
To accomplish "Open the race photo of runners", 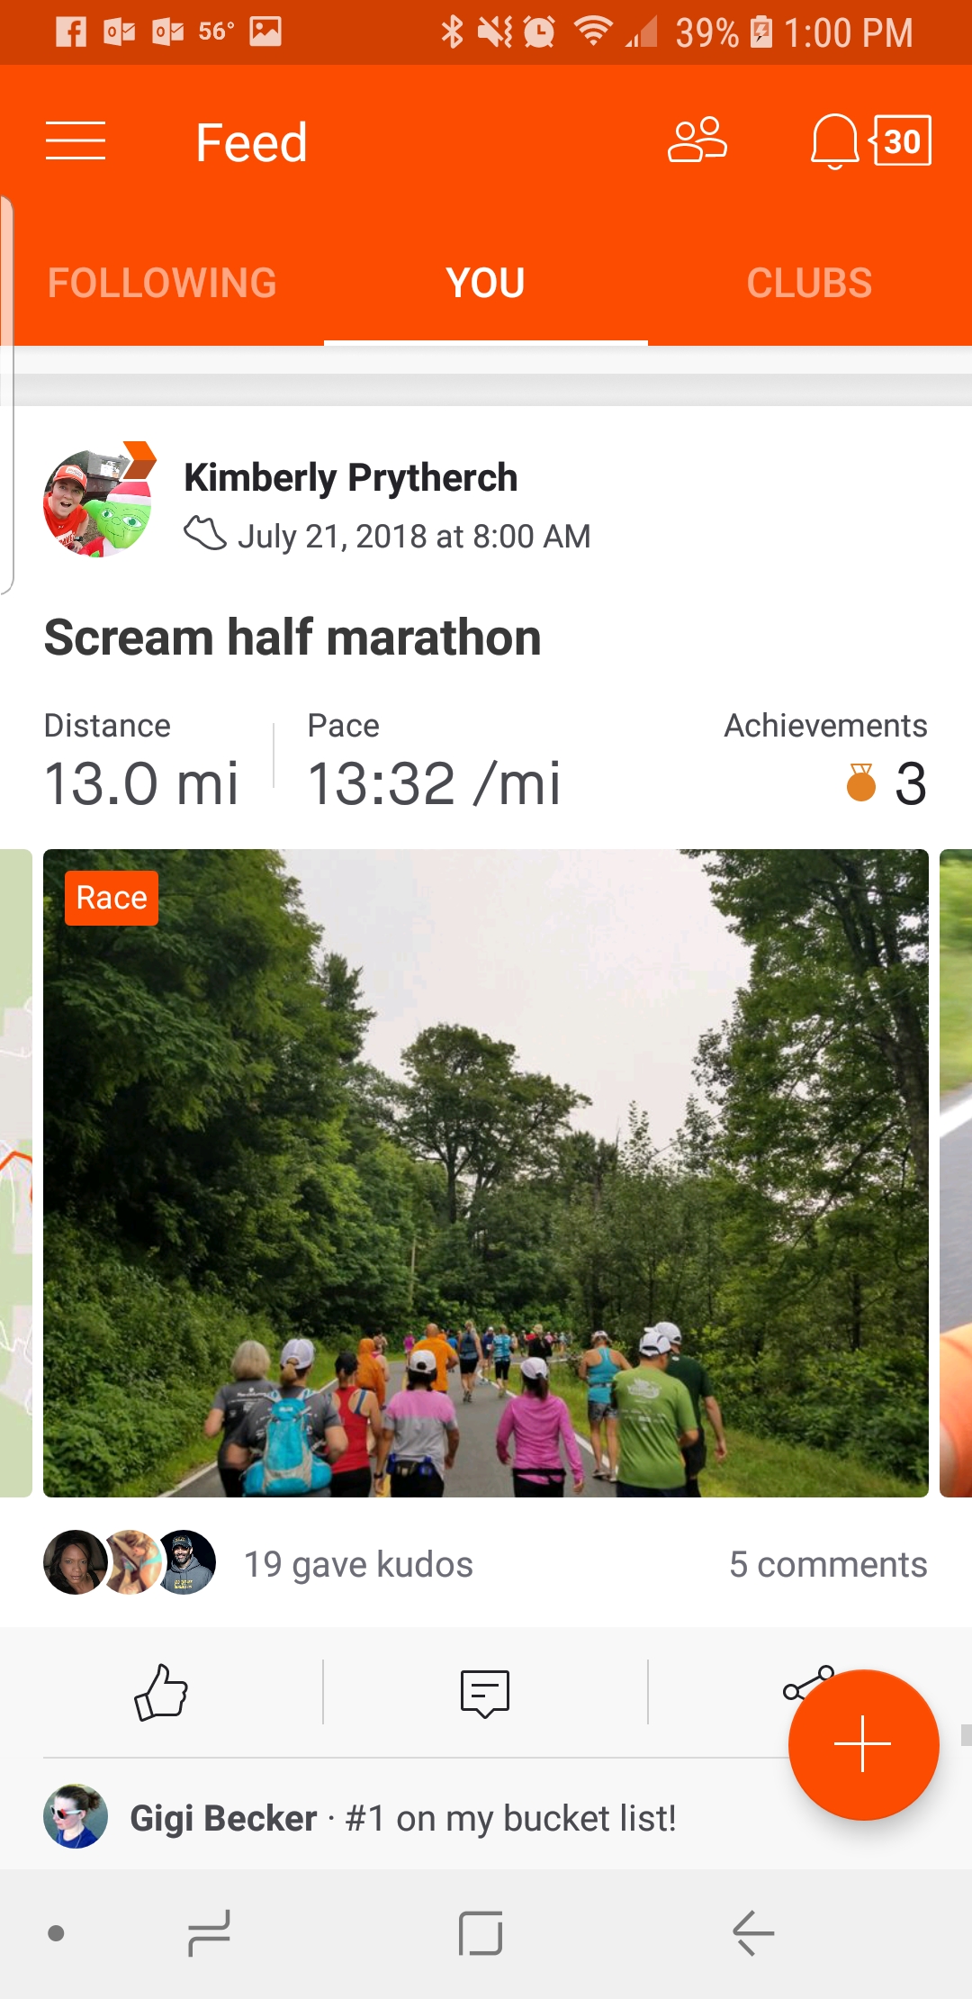I will [486, 1172].
